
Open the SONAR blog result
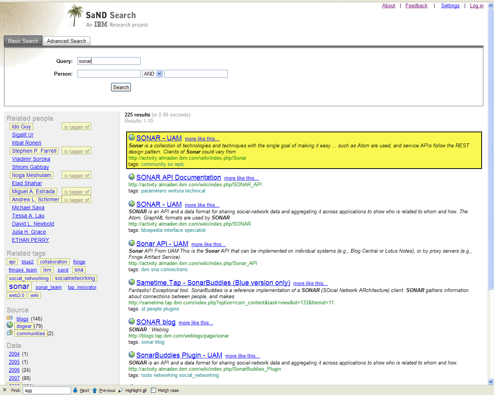(156, 322)
